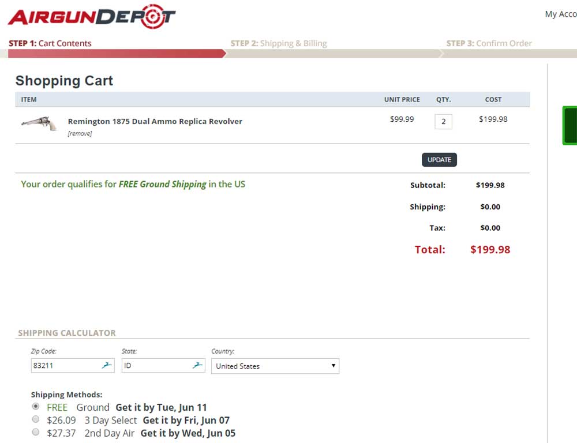Click the 'Get it by Wed, Jun 05' text

[x=188, y=433]
